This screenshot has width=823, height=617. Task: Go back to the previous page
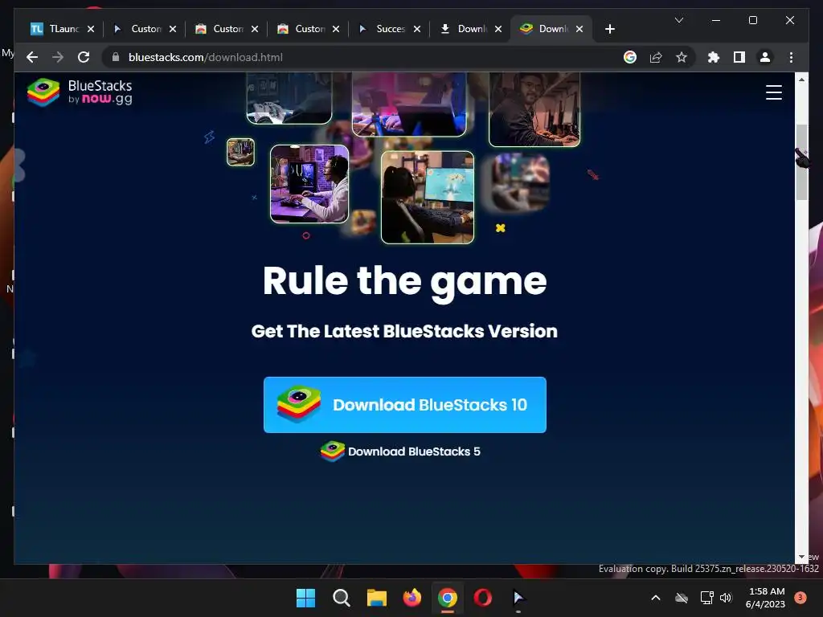pyautogui.click(x=32, y=57)
